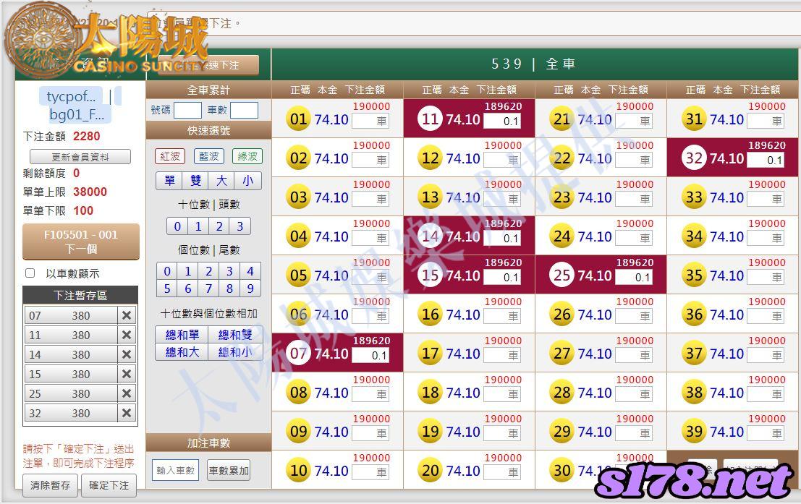Remove bet 15 from the staging list
The image size is (801, 504).
127,375
